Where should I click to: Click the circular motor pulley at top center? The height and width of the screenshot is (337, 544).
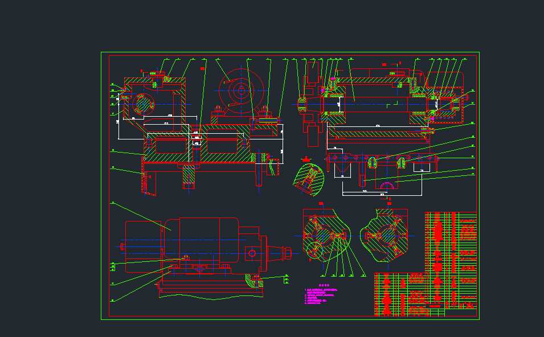coord(242,89)
